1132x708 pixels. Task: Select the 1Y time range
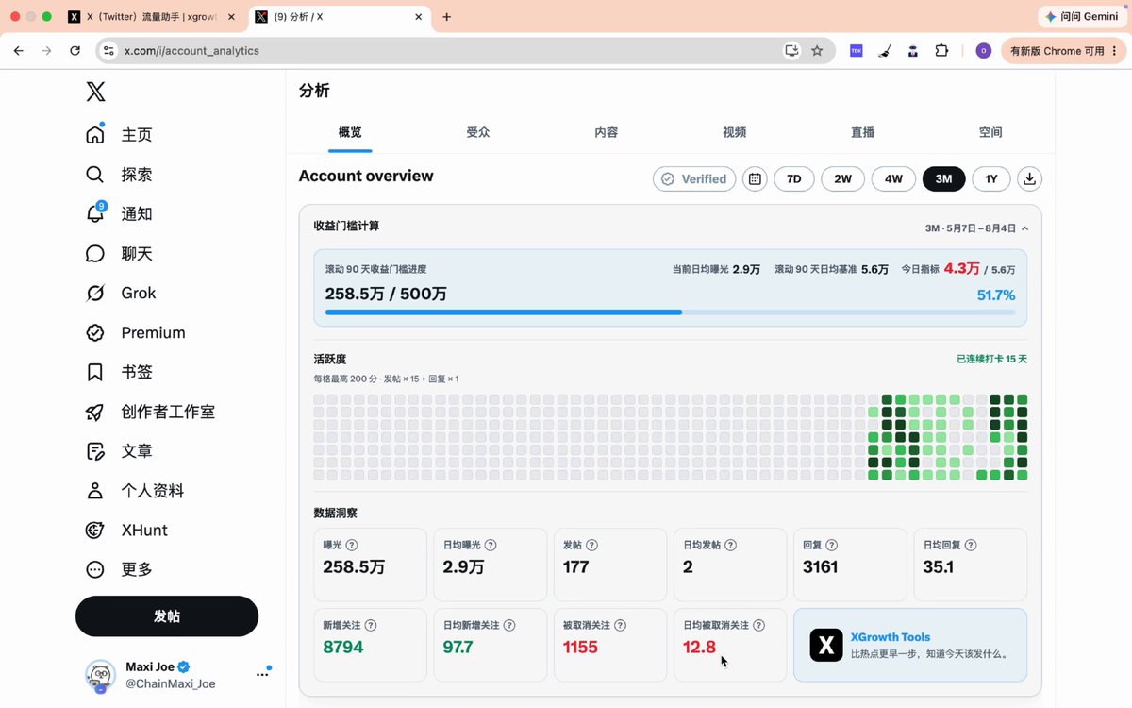point(991,179)
